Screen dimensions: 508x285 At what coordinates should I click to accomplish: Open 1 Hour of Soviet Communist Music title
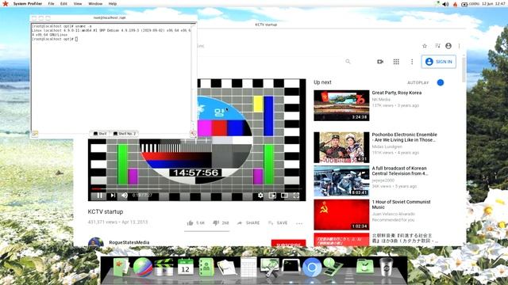pyautogui.click(x=401, y=204)
